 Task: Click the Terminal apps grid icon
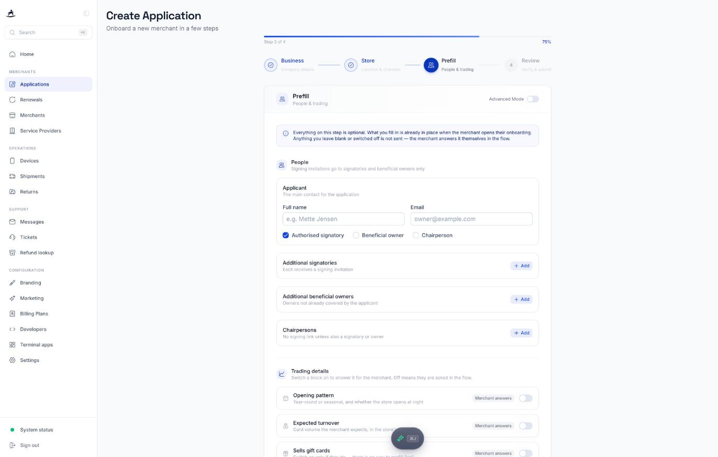pos(13,345)
